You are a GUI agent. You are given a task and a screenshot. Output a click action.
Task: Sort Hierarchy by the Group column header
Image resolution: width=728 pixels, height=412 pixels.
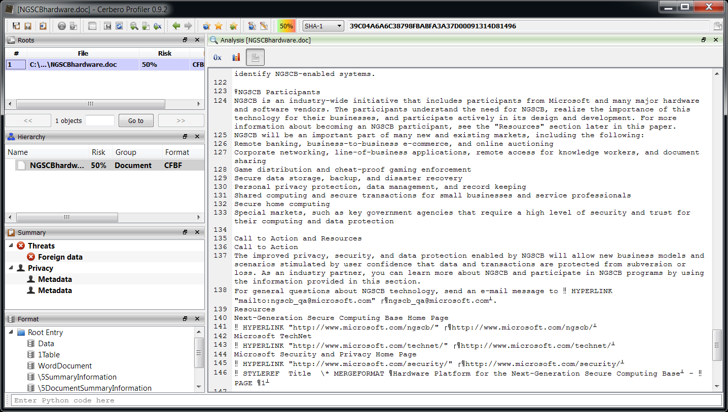[137, 152]
